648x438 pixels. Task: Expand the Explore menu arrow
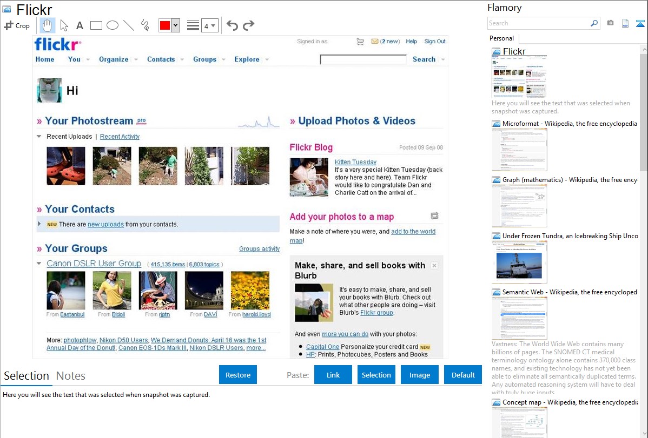click(267, 59)
